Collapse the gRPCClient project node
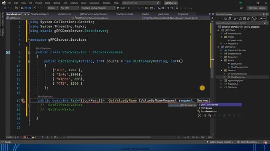This screenshot has width=270, height=151. 218,30
